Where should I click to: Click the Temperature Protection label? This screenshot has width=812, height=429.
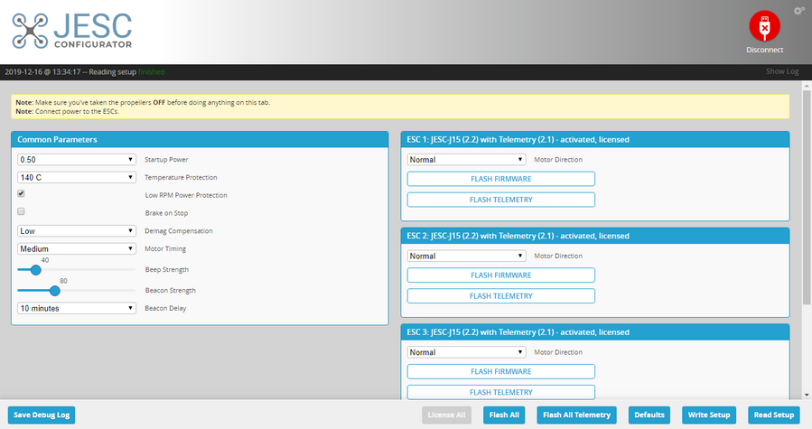tap(181, 177)
